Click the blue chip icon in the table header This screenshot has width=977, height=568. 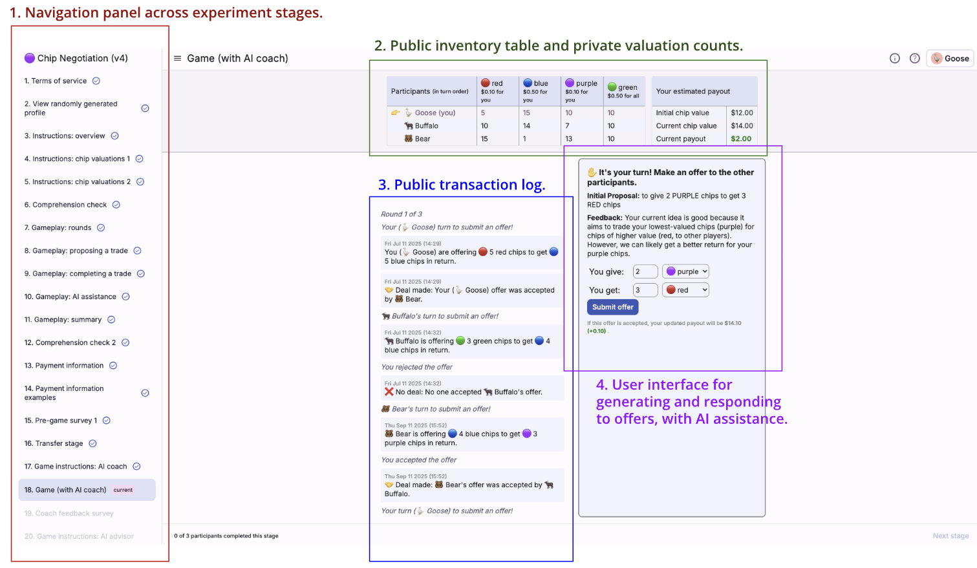(528, 83)
